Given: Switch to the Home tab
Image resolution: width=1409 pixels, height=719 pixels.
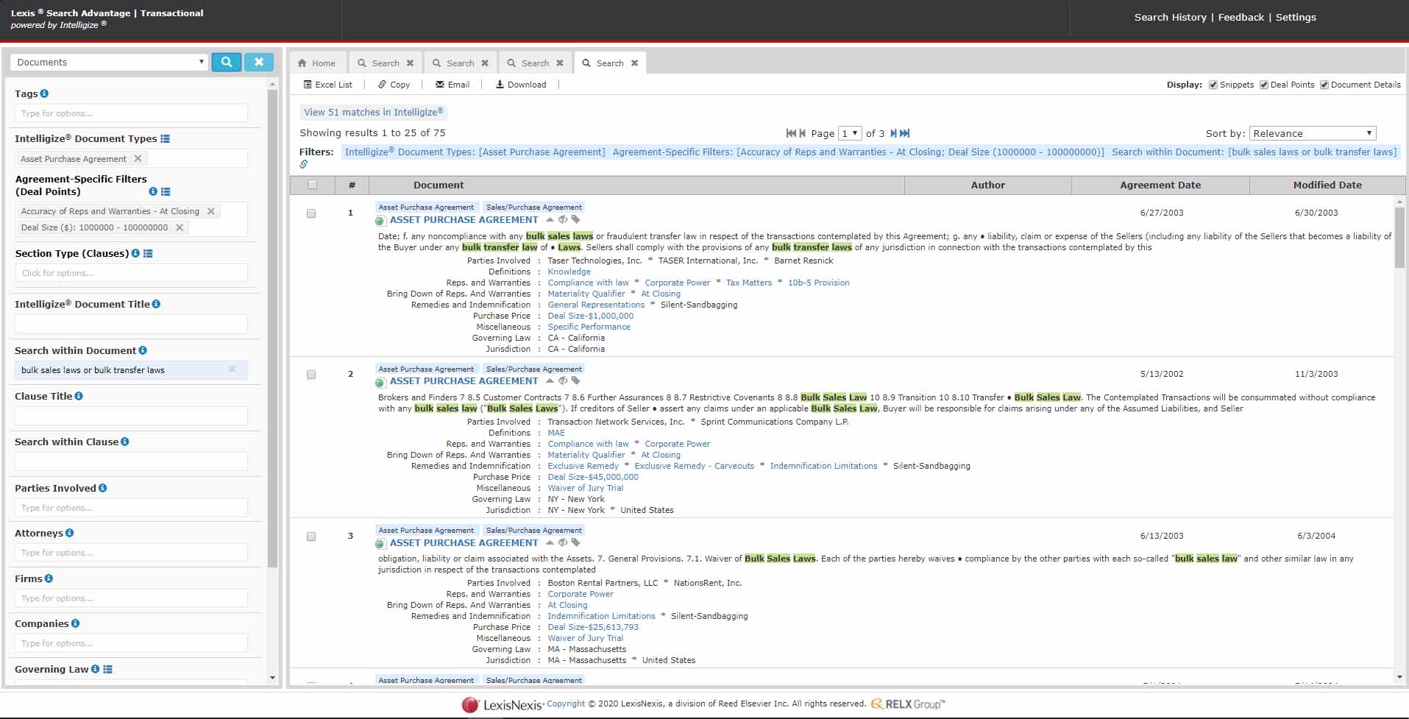Looking at the screenshot, I should (x=316, y=63).
